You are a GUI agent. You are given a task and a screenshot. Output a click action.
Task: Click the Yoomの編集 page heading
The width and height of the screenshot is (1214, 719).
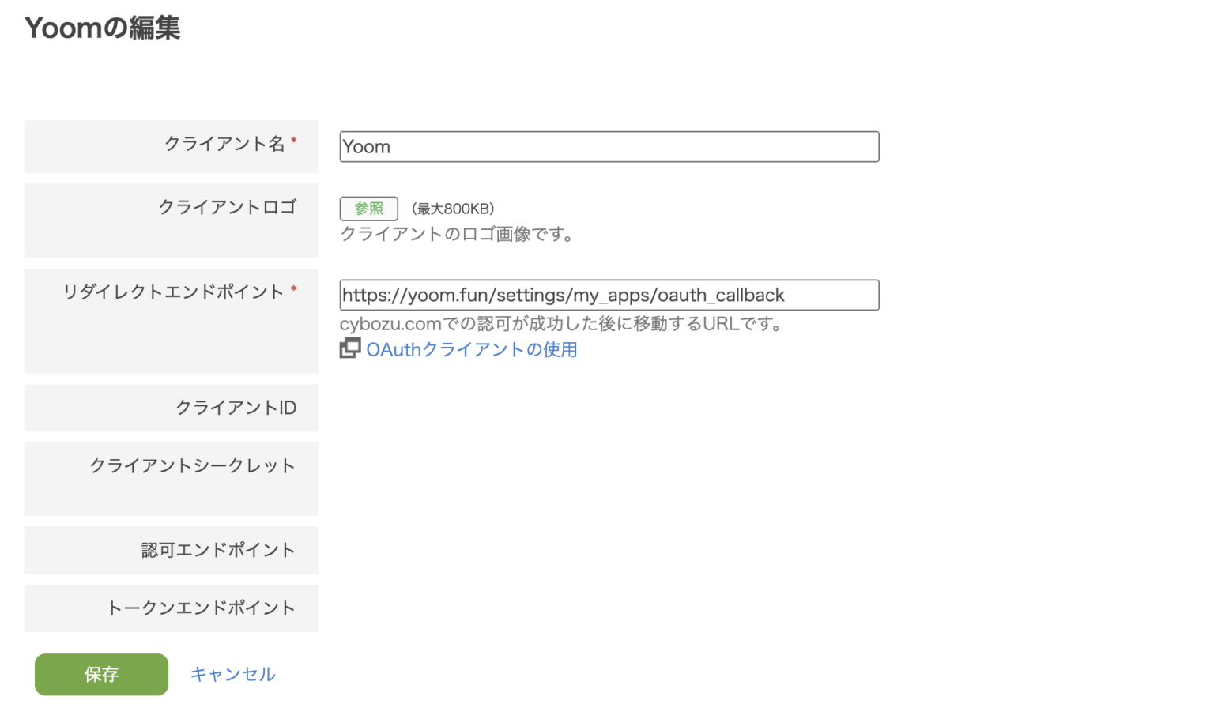point(101,28)
